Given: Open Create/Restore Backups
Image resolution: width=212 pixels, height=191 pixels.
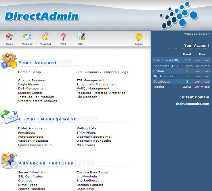Looking at the screenshot, I should point(38,101).
